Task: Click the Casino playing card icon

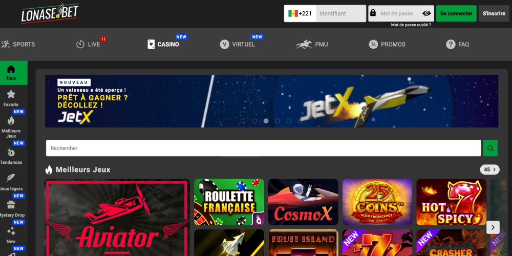Action: pyautogui.click(x=151, y=45)
